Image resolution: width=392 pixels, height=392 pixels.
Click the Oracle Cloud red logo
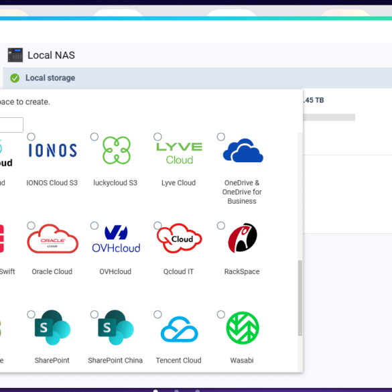point(52,239)
